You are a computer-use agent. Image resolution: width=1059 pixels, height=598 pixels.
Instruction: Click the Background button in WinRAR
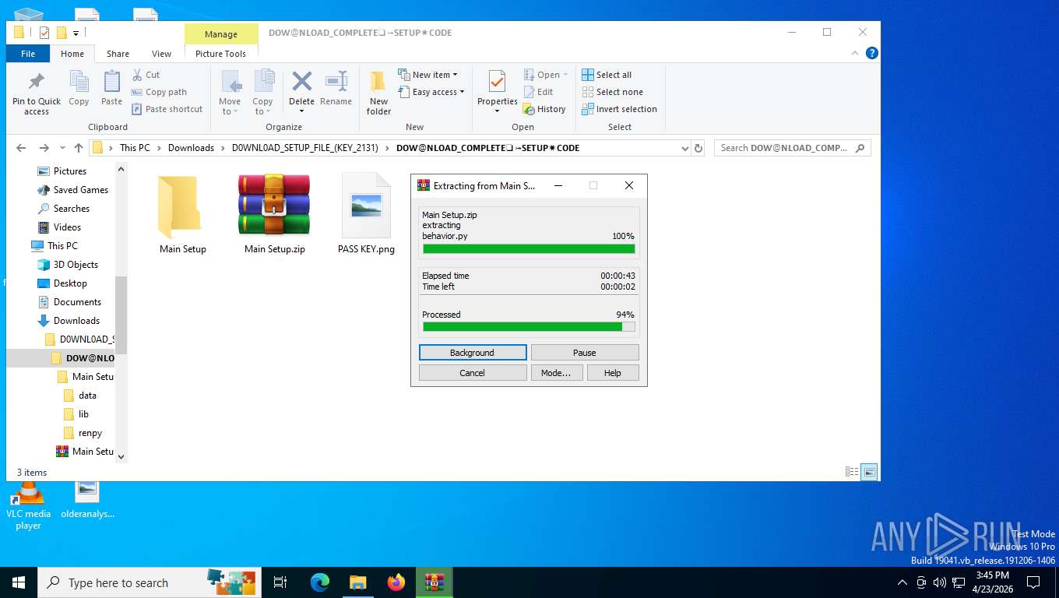(x=473, y=353)
